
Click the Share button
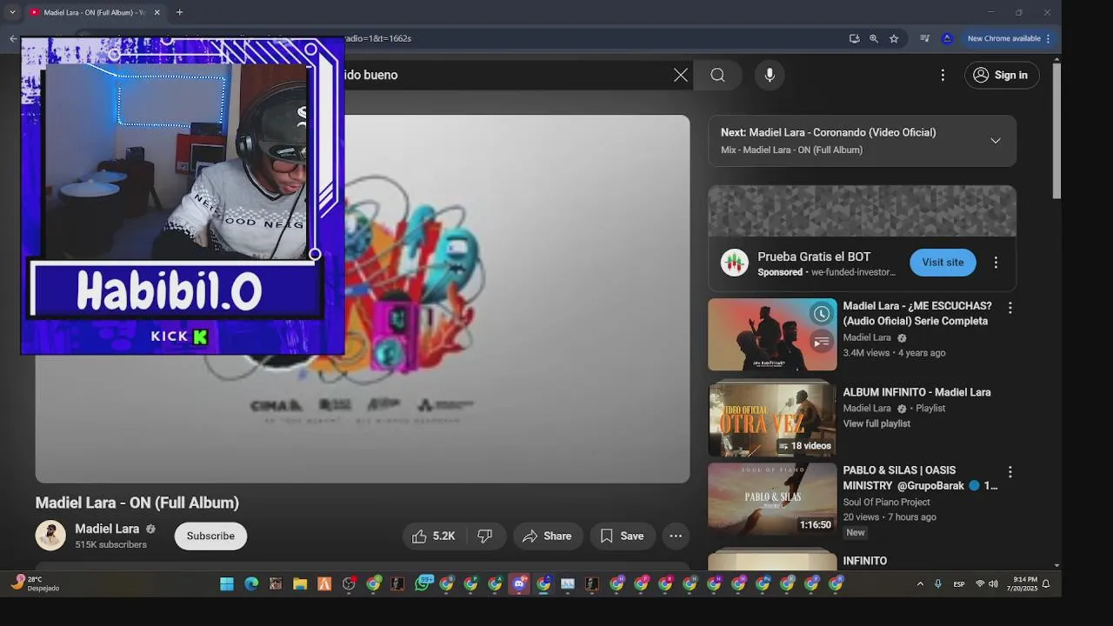click(x=547, y=536)
